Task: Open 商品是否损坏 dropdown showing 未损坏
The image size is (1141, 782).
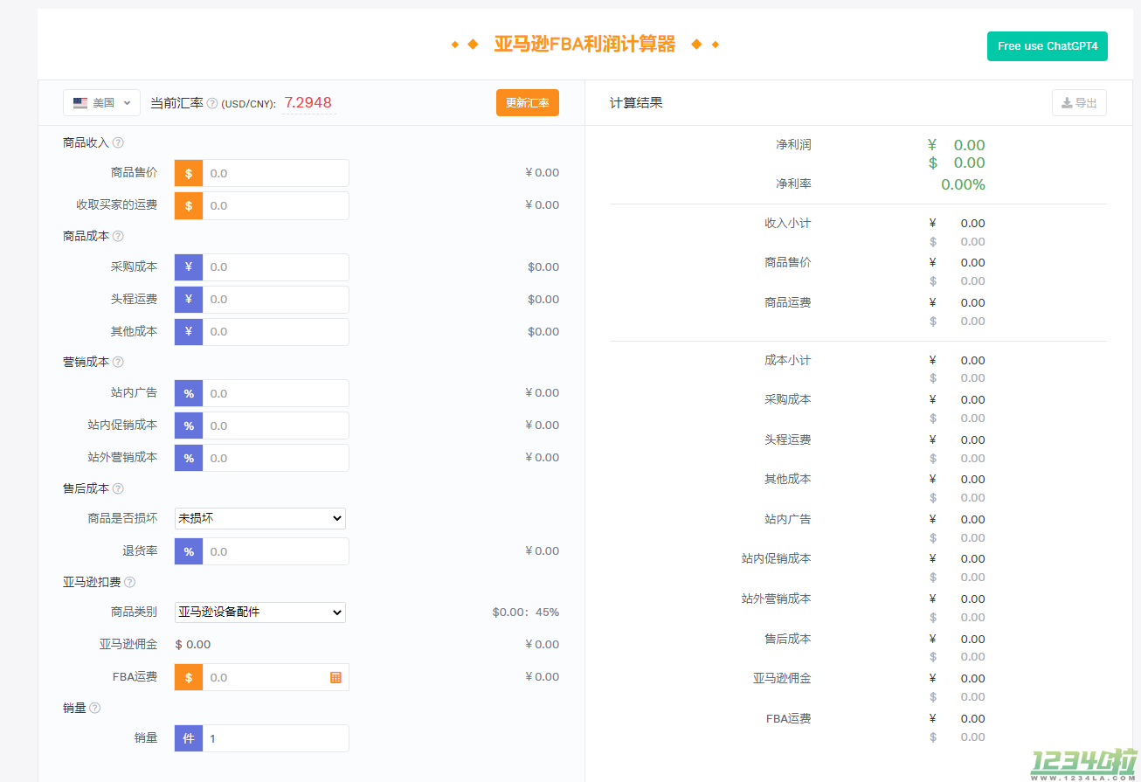Action: (260, 518)
